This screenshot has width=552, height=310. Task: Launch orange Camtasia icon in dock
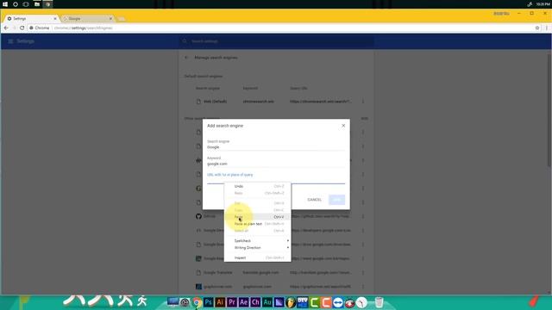pos(326,302)
